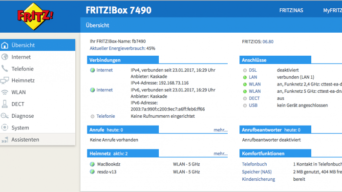
Task: Click the DECT link under Anschlüsse
Action: pyautogui.click(x=255, y=98)
